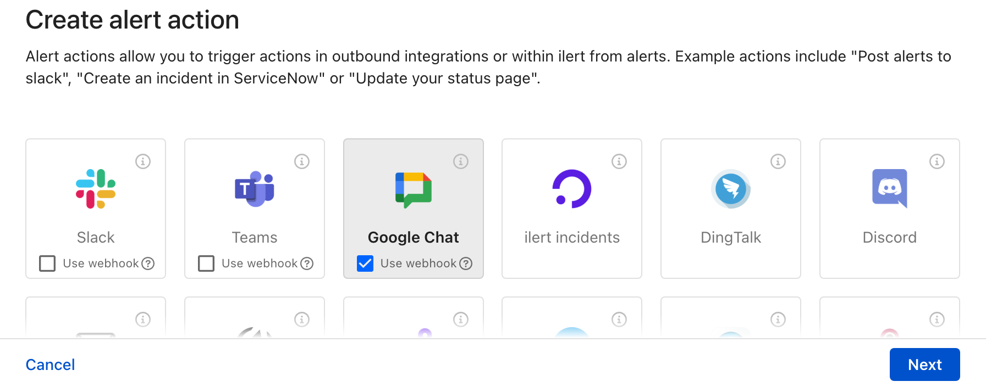Uncheck Use webhook for Google Chat

365,263
